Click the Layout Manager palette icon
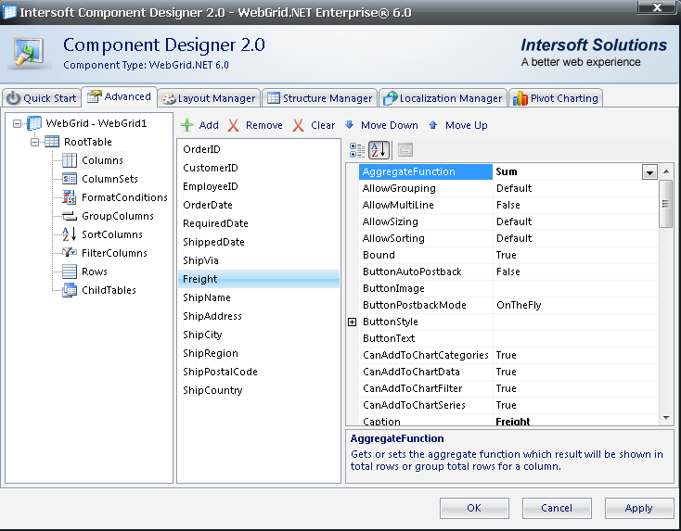Image resolution: width=681 pixels, height=531 pixels. pyautogui.click(x=169, y=99)
